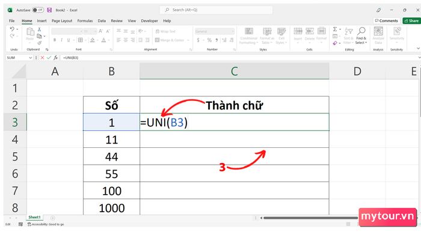Open Find & Select dropdown

[361, 36]
